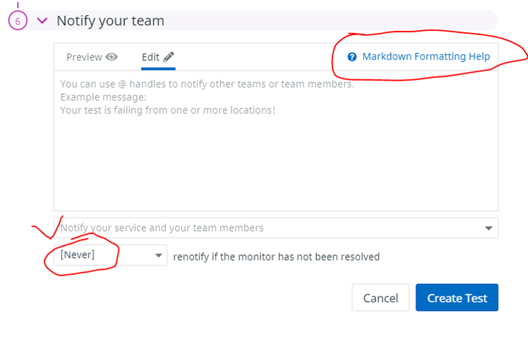Viewport: 528px width, 347px height.
Task: Open the [Never] renotify dropdown
Action: tap(103, 255)
